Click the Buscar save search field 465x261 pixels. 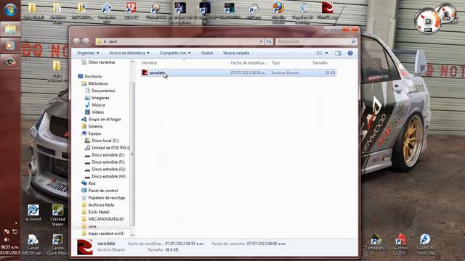tap(313, 42)
